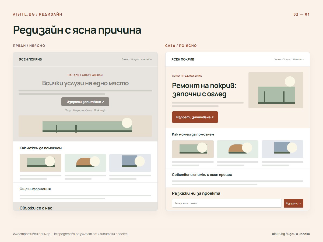
Task: Open 'За нас · Услуги · Контакт' nav in the before mockup
Action: coord(137,59)
